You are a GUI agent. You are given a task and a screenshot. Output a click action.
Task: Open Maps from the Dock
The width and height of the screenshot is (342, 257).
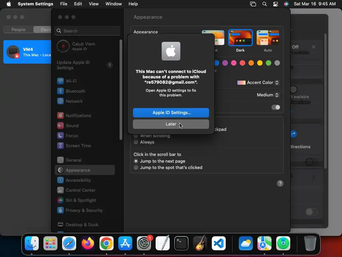[x=265, y=243]
